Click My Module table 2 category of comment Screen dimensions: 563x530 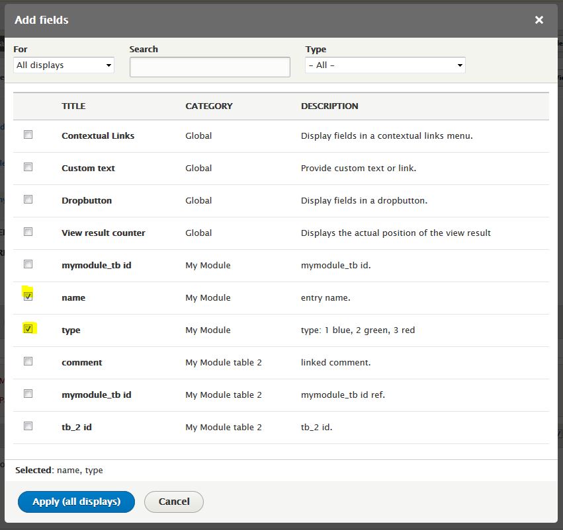(224, 363)
